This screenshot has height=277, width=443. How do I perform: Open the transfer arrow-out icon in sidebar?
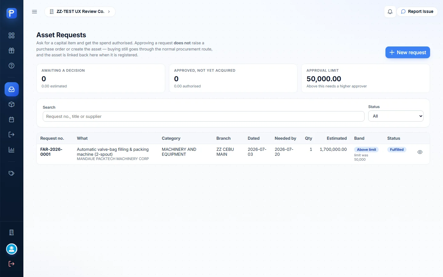tap(11, 134)
